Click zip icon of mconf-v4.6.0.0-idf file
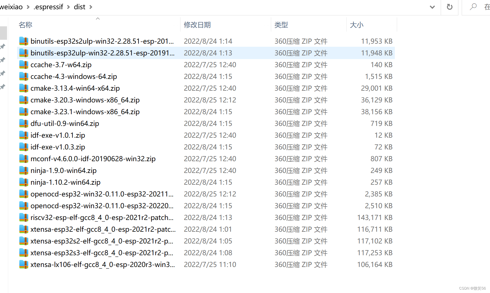 24,159
